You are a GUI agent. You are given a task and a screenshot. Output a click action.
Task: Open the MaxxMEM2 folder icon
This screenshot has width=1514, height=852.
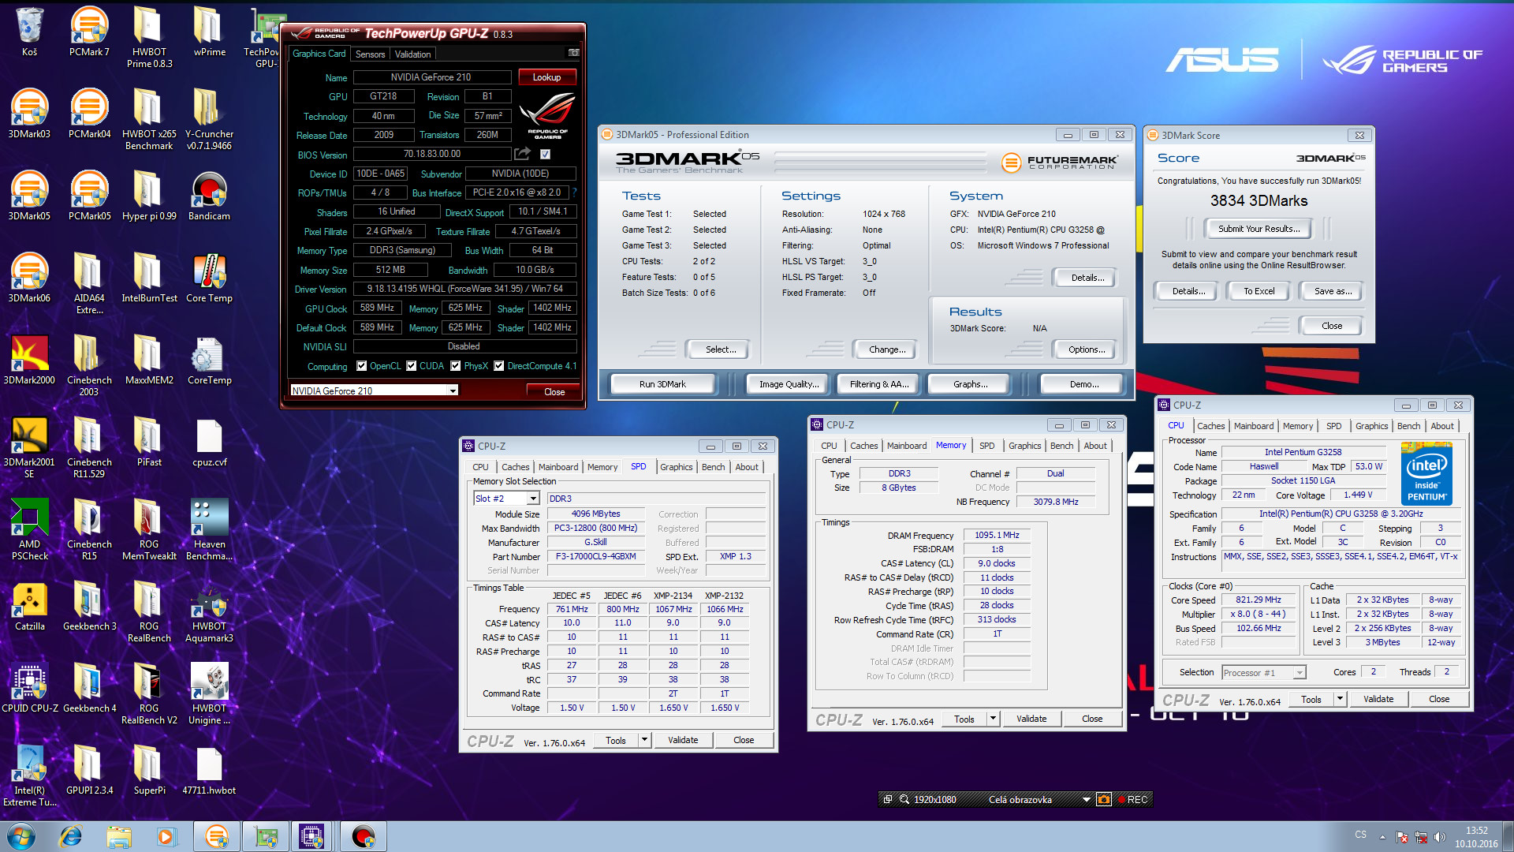click(x=149, y=360)
